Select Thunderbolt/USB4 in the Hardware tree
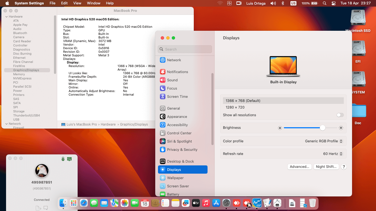Image resolution: width=376 pixels, height=211 pixels. pos(26,116)
